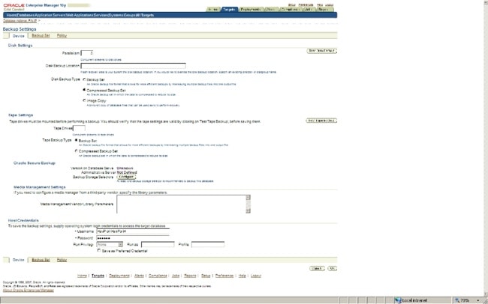This screenshot has width=488, height=304.
Task: Focus the Password field
Action: (x=133, y=238)
